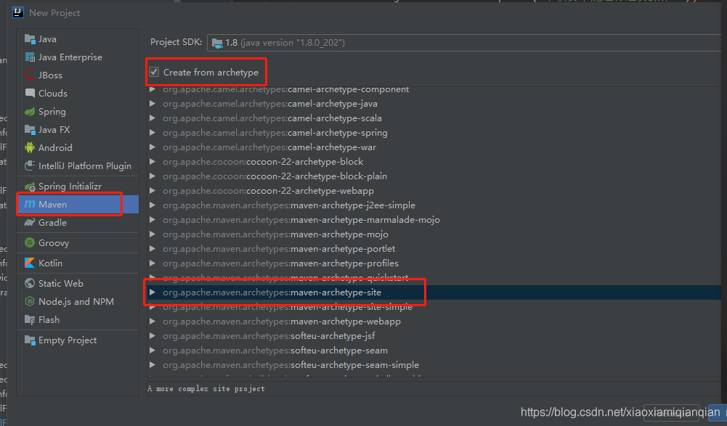Select maven-archetype-profiles archetype
The height and width of the screenshot is (426, 727).
coord(280,263)
